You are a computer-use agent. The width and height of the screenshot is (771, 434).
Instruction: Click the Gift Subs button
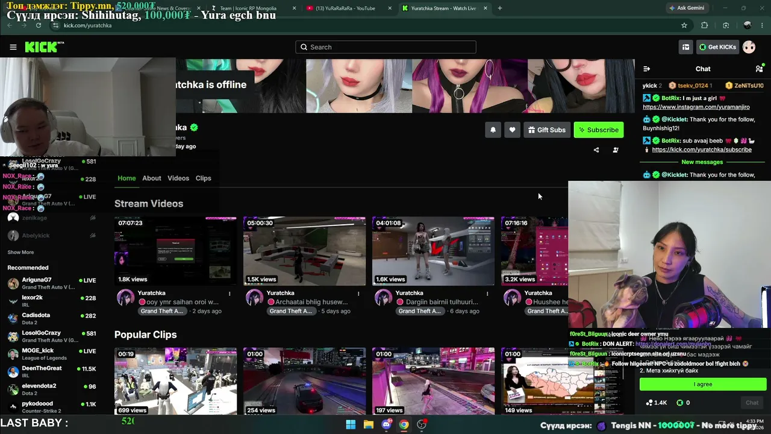point(547,130)
